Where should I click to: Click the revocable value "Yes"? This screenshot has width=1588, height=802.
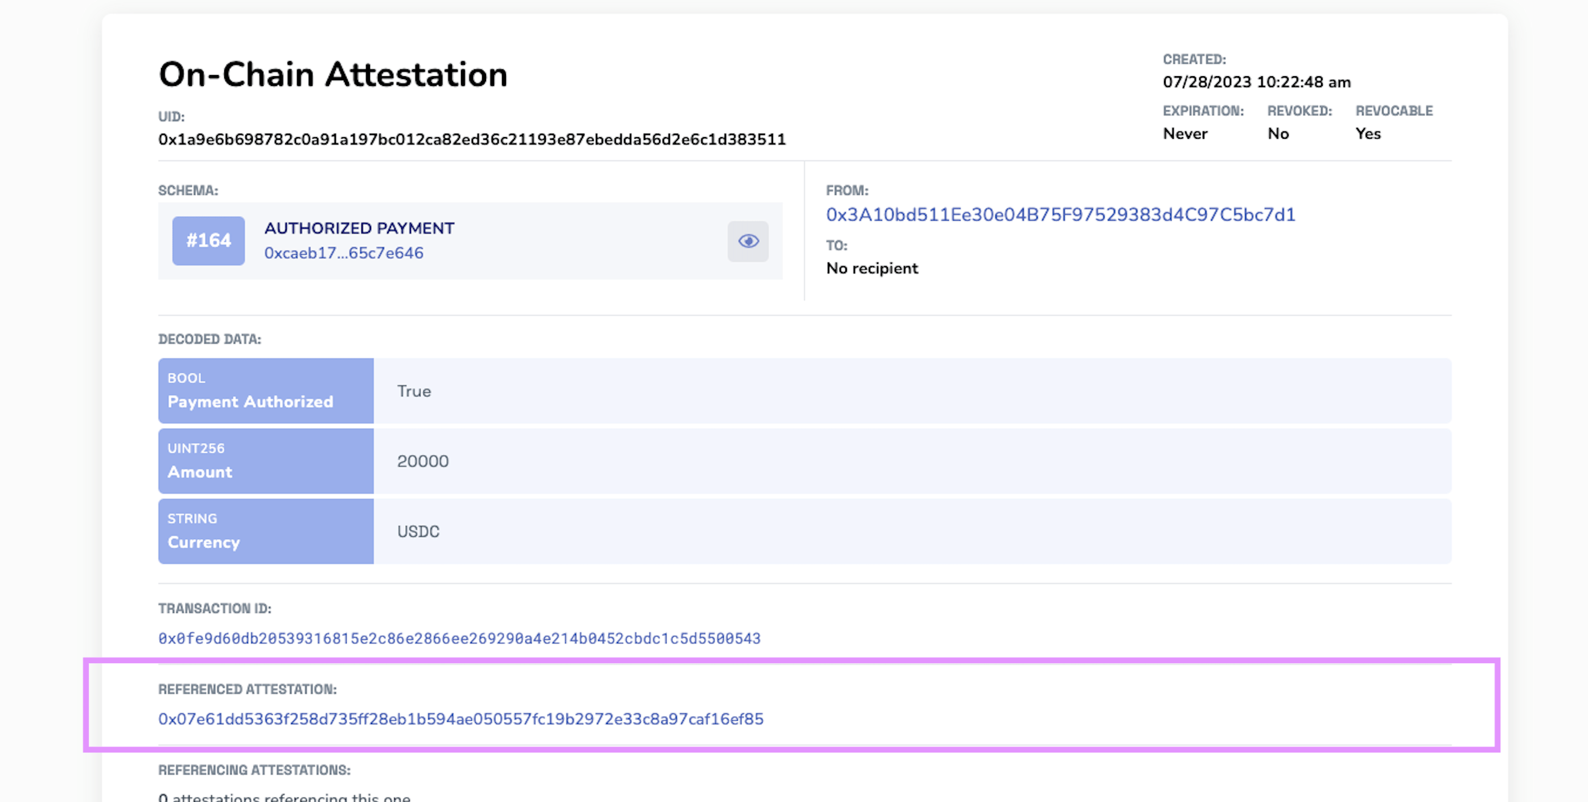click(x=1368, y=134)
